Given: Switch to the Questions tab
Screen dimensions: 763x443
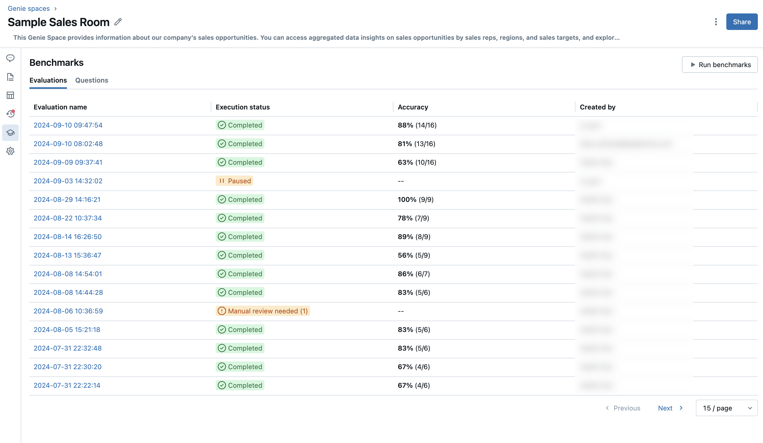Looking at the screenshot, I should tap(91, 80).
